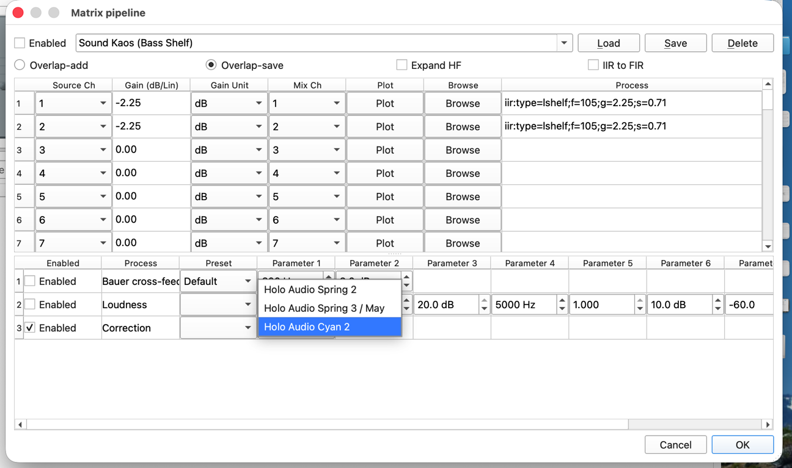Enable the IIR to FIR option

pyautogui.click(x=593, y=65)
